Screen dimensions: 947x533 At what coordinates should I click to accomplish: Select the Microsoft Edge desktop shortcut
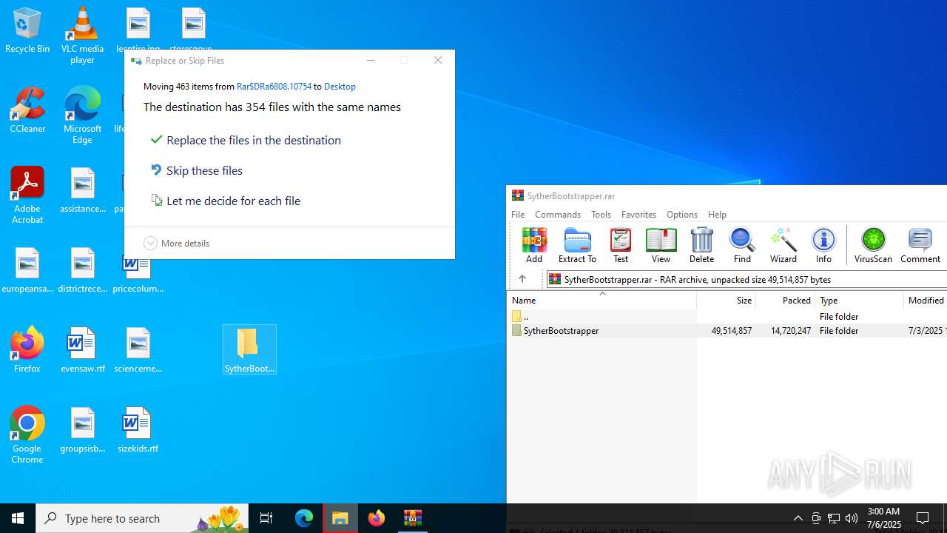coord(82,115)
